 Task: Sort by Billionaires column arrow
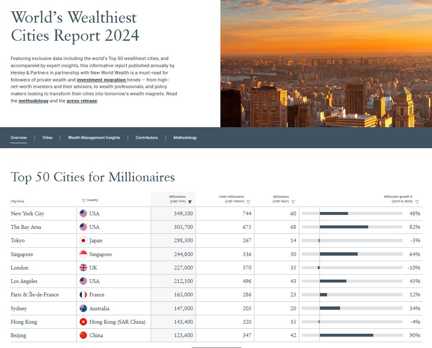point(293,202)
